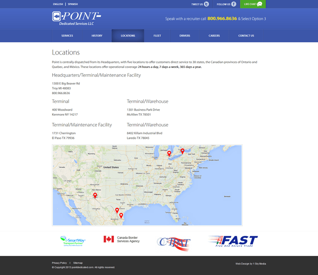Click the Twitter bird icon

click(206, 4)
